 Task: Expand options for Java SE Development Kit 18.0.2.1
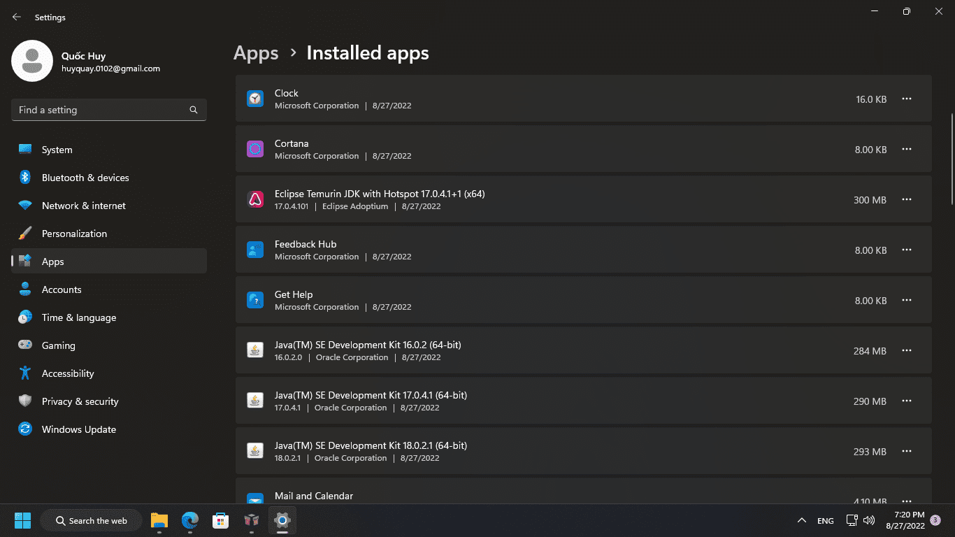[907, 452]
